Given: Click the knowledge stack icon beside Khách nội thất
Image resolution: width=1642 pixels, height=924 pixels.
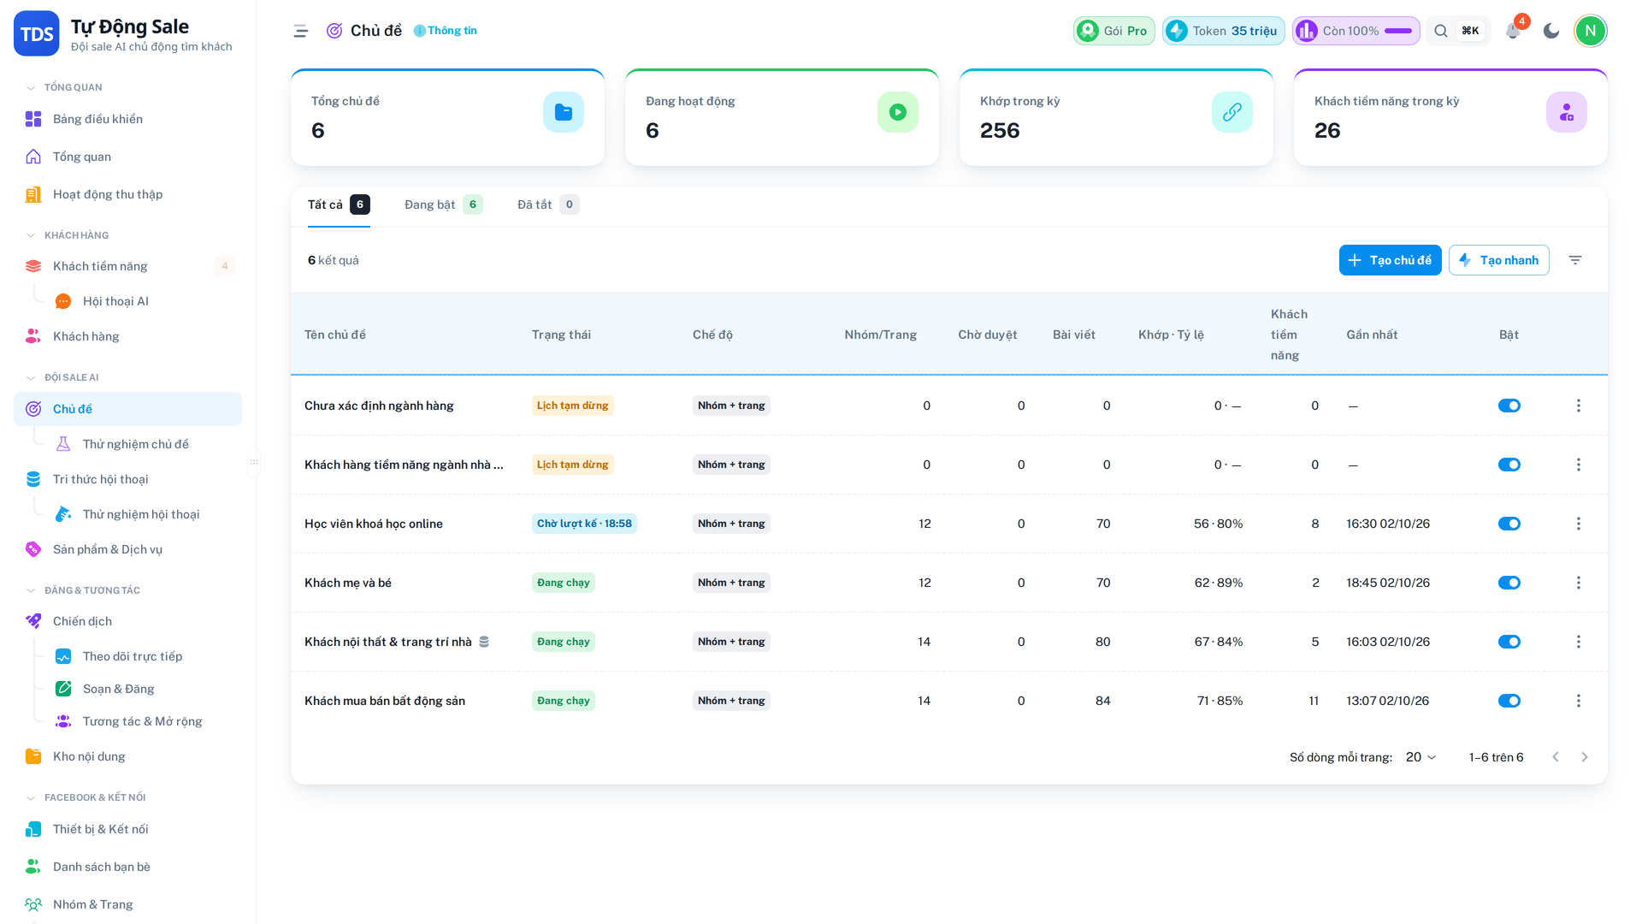Looking at the screenshot, I should [484, 642].
